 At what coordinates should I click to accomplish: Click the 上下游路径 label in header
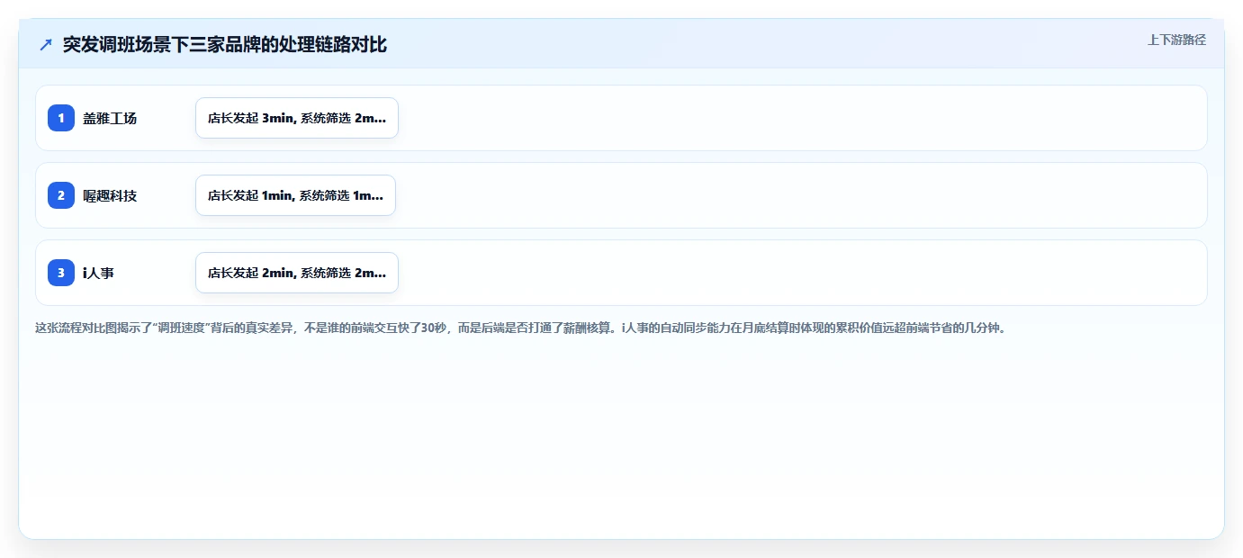pos(1176,40)
